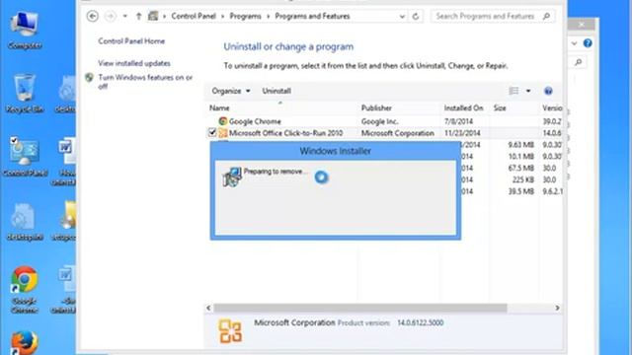Sort by the Version column header
The height and width of the screenshot is (355, 632).
[x=551, y=107]
